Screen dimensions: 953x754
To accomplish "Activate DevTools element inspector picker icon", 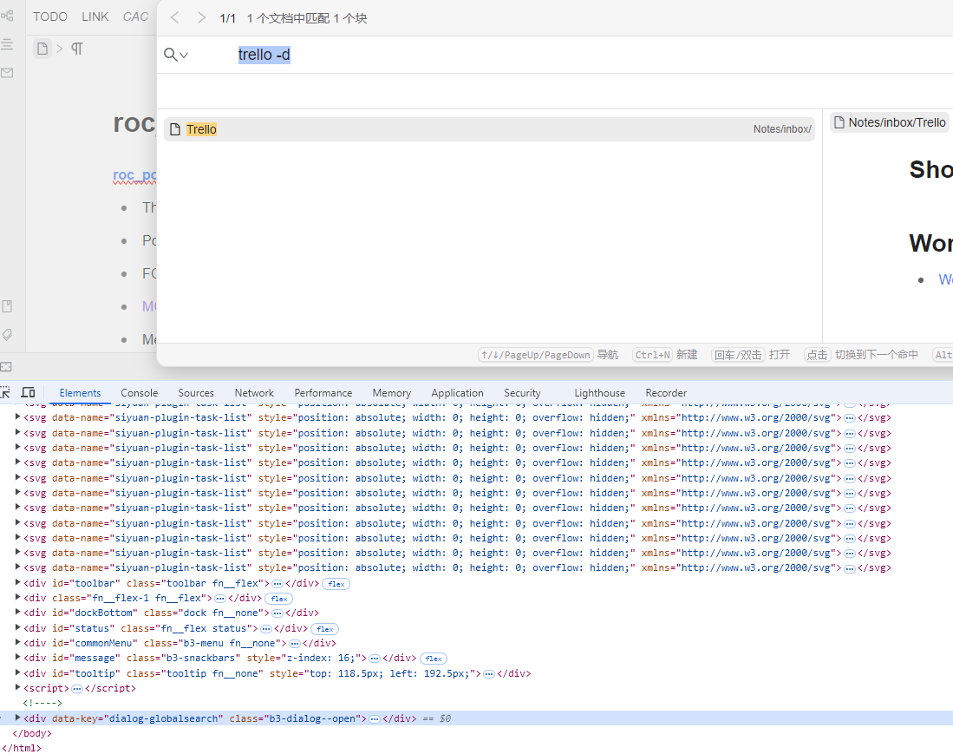I will coord(4,393).
